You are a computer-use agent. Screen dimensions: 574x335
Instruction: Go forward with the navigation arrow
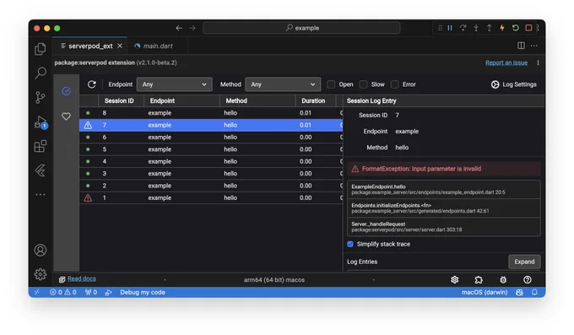pyautogui.click(x=192, y=28)
